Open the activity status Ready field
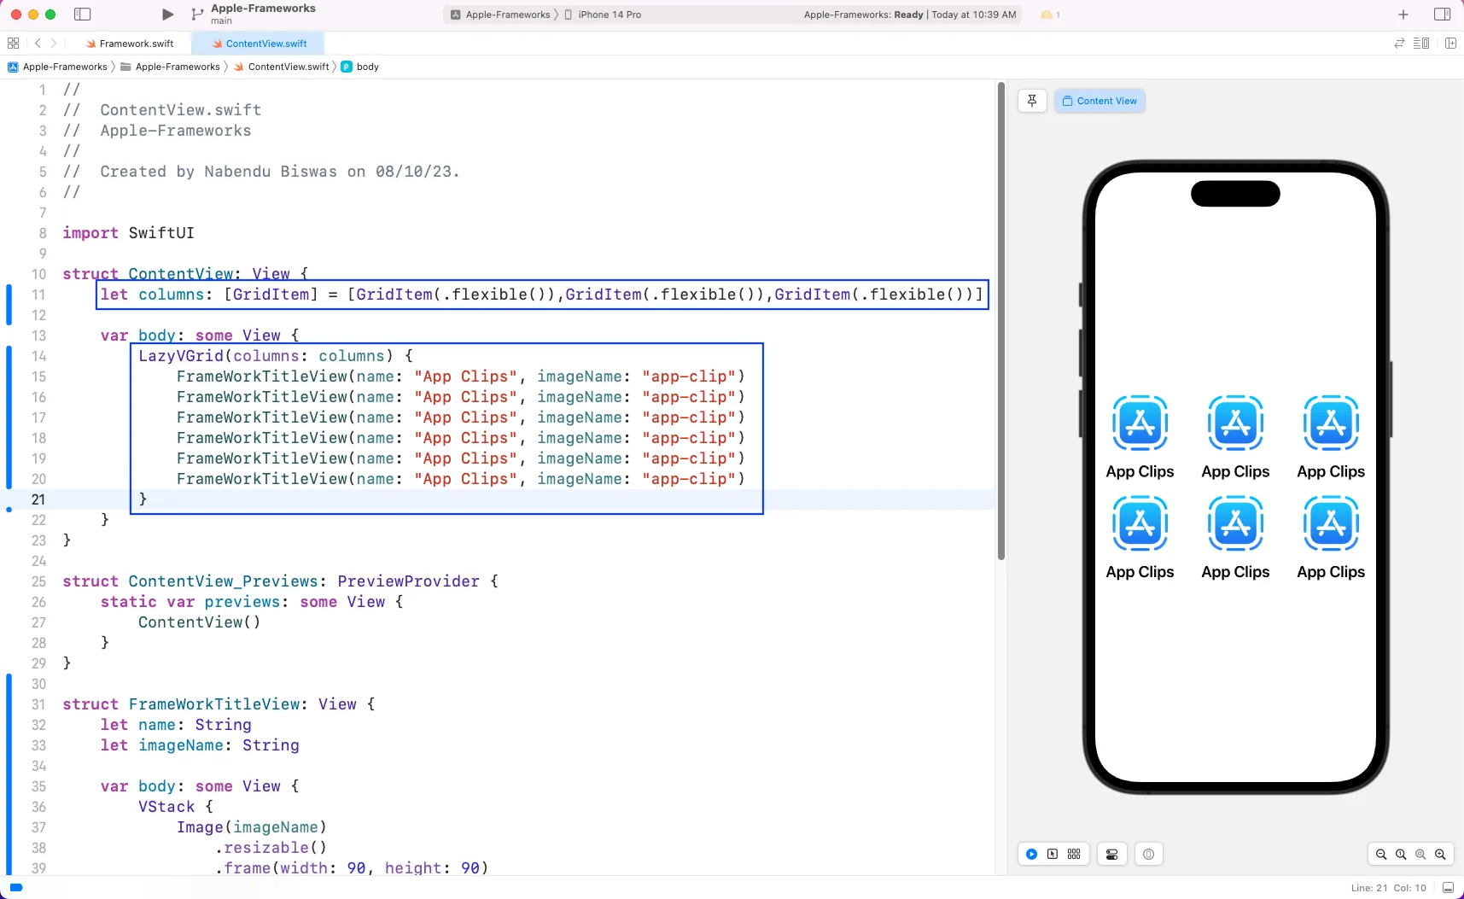The height and width of the screenshot is (899, 1464). [910, 15]
